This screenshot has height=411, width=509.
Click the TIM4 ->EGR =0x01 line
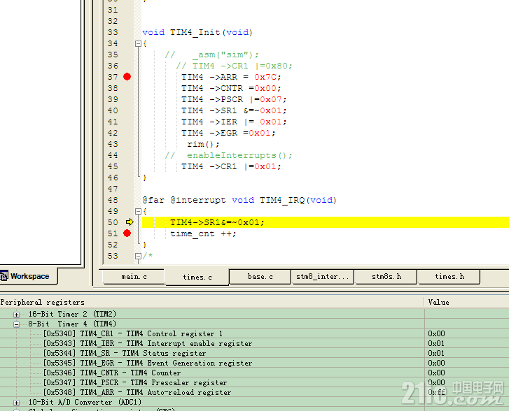[x=228, y=133]
